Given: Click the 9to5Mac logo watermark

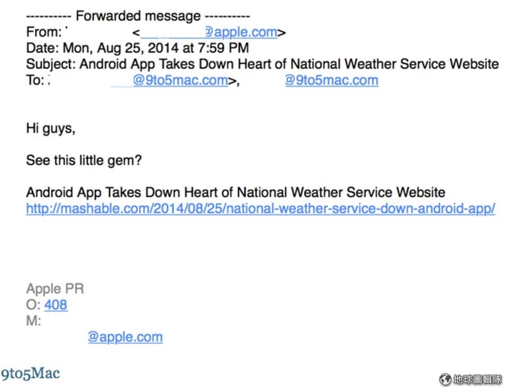Looking at the screenshot, I should 31,372.
